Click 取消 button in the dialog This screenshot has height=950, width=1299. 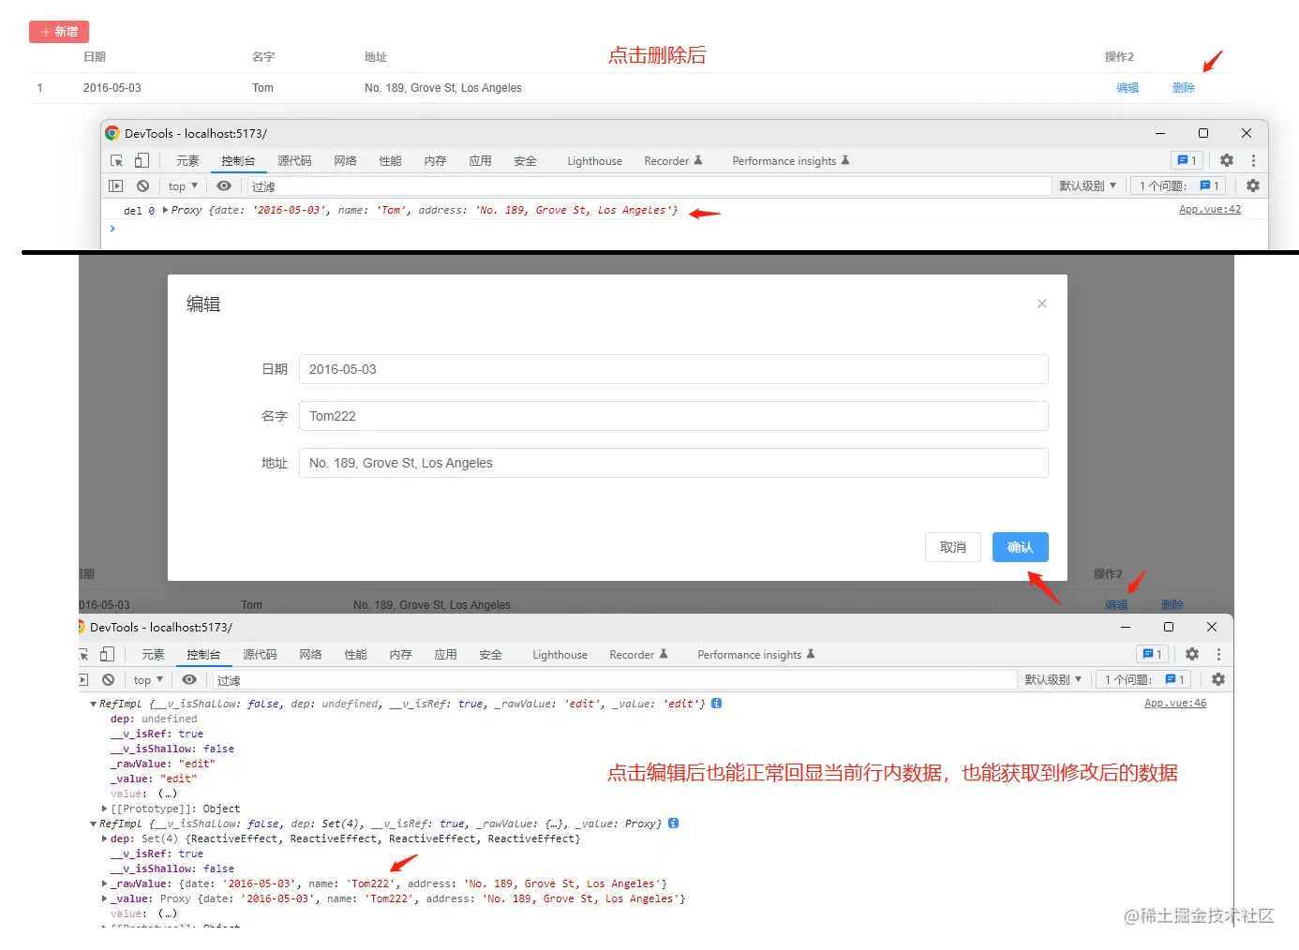pyautogui.click(x=953, y=547)
